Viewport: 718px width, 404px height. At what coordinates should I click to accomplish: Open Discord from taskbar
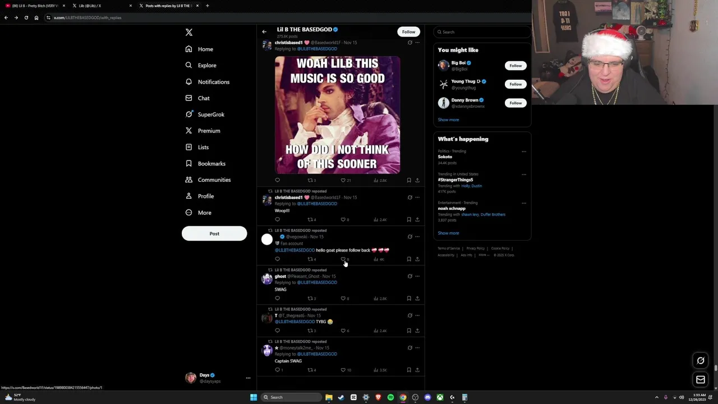coord(427,397)
